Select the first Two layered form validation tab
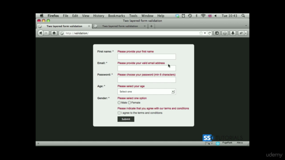Screen dimensions: 285x160 [x=64, y=26]
